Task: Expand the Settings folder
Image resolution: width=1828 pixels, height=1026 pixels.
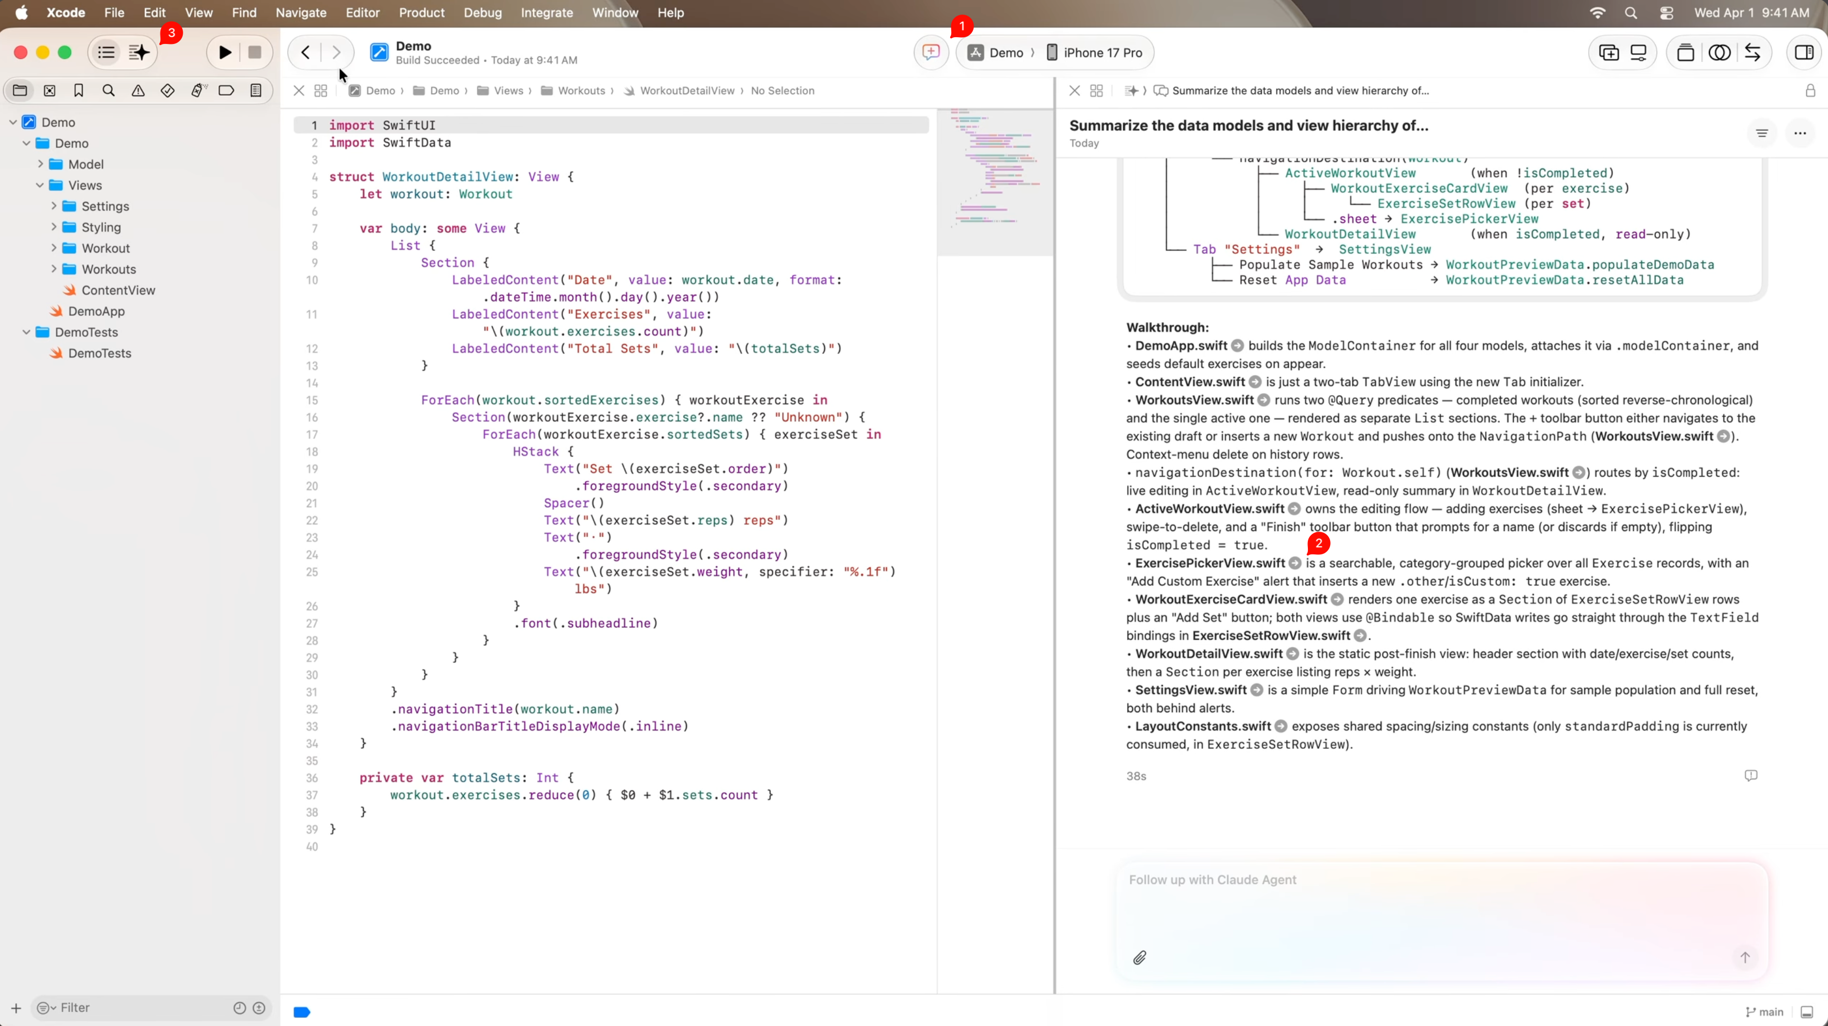Action: point(53,206)
